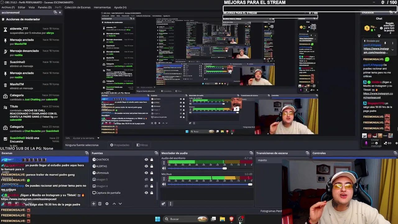Expand the chat leaderboard arrow
This screenshot has width=398, height=224.
(379, 36)
